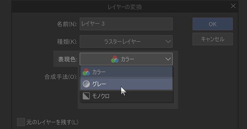Image resolution: width=247 pixels, height=129 pixels.
Task: Choose グレー in the dropdown list
Action: [x=127, y=84]
